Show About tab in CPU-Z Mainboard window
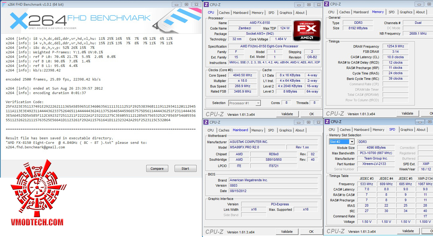The height and width of the screenshot is (237, 433). click(300, 130)
